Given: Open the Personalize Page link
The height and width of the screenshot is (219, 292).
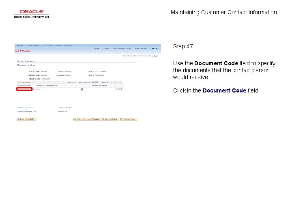Looking at the screenshot, I should 146,56.
